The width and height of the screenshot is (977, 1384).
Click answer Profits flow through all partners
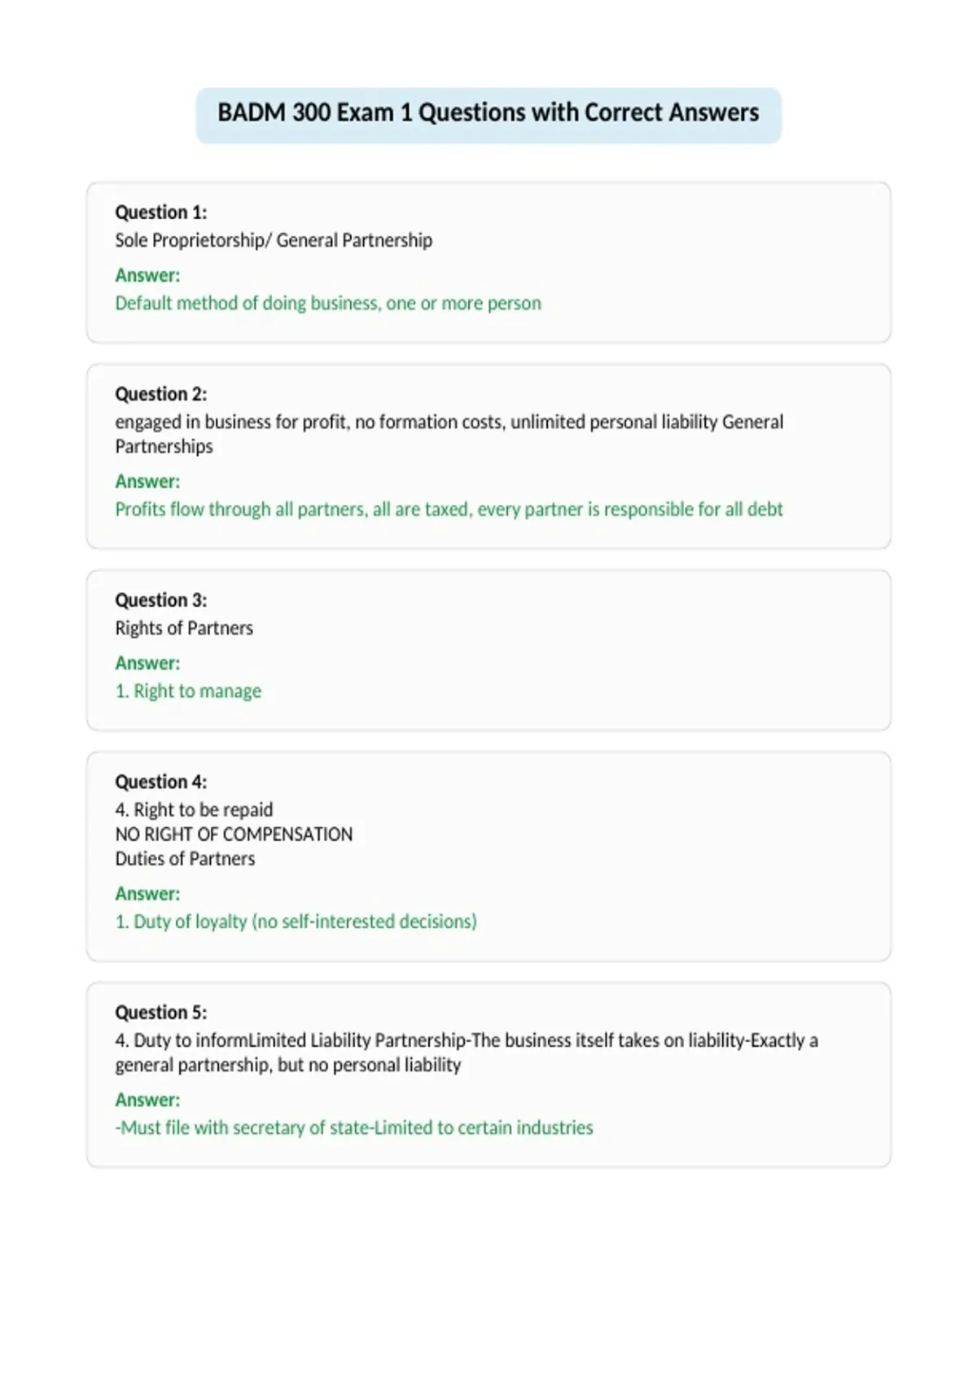coord(449,509)
